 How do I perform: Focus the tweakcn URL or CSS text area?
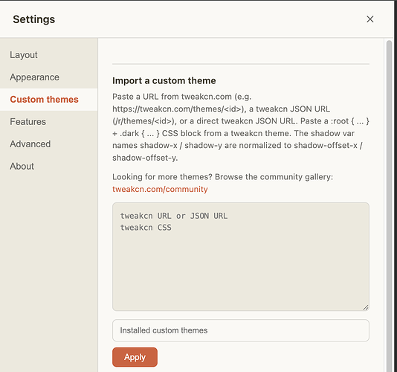pos(241,257)
